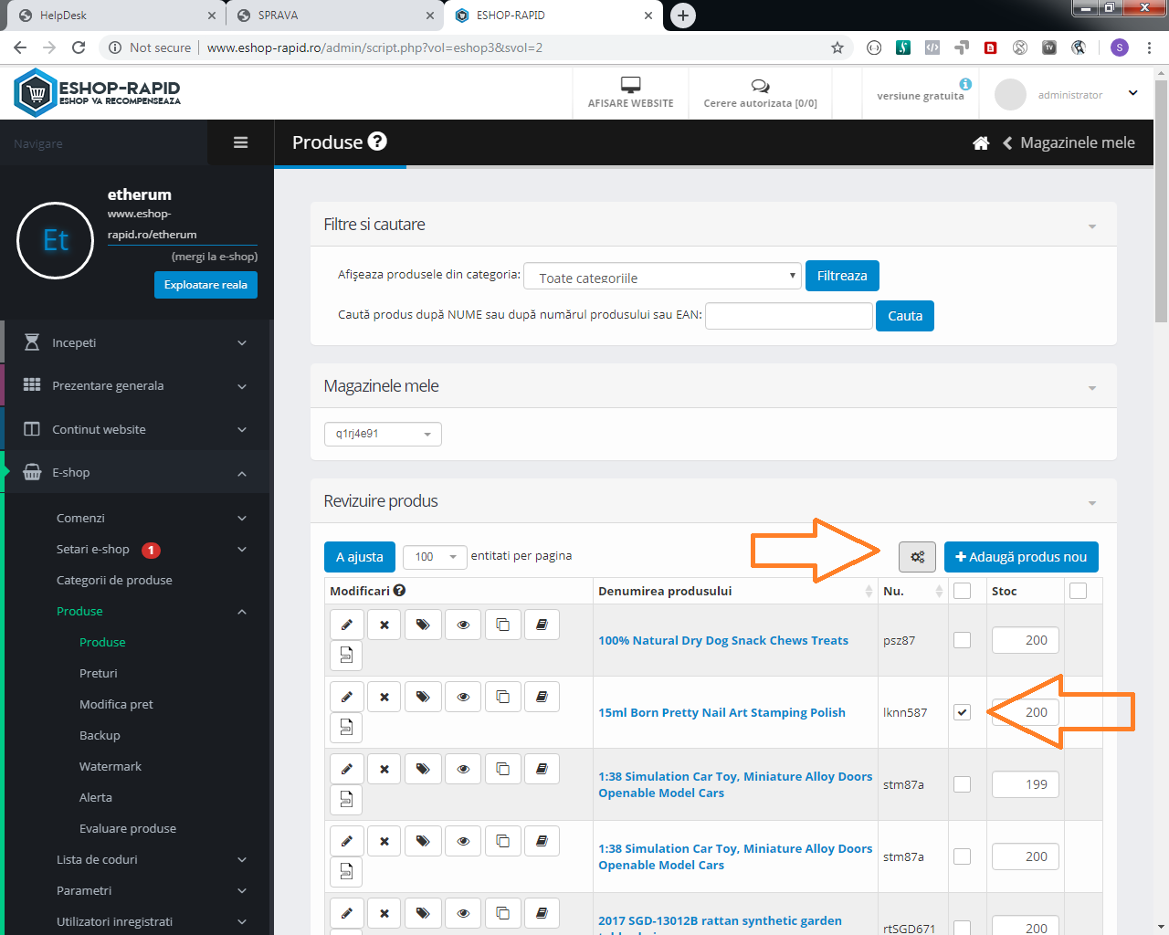This screenshot has height=935, width=1169.
Task: Tick checkbox for stock 200 stm87a row
Action: coord(962,856)
